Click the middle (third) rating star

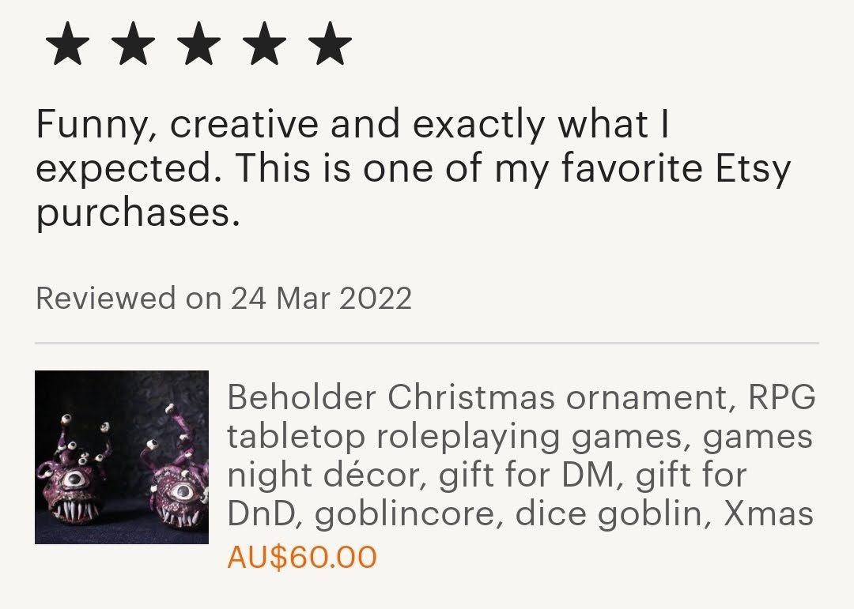[x=198, y=44]
